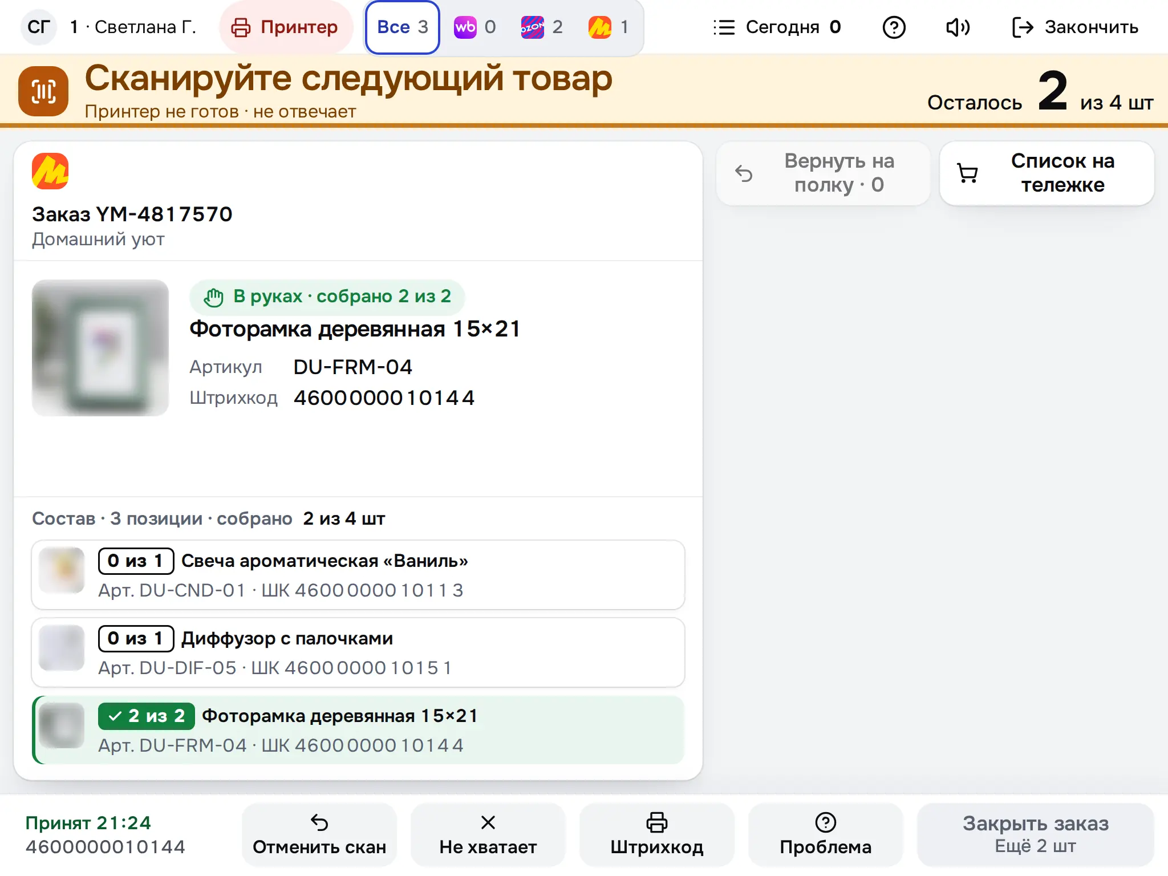Click 0 из 1 badge for candle
1168x876 pixels.
click(136, 561)
